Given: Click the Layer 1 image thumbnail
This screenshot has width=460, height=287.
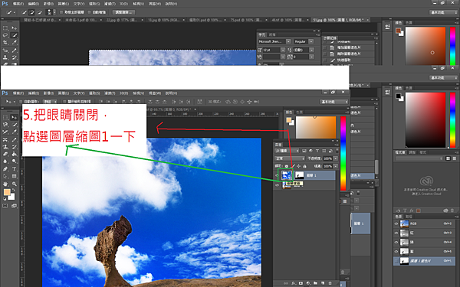Looking at the screenshot, I should [x=287, y=175].
